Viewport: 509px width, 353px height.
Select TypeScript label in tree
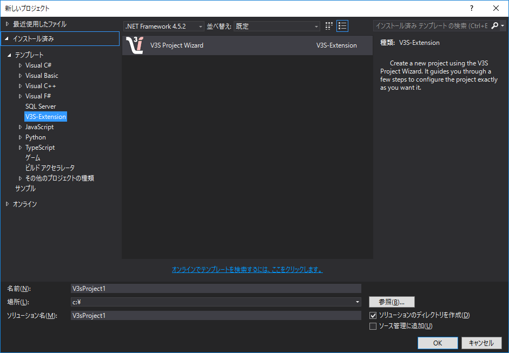click(40, 148)
